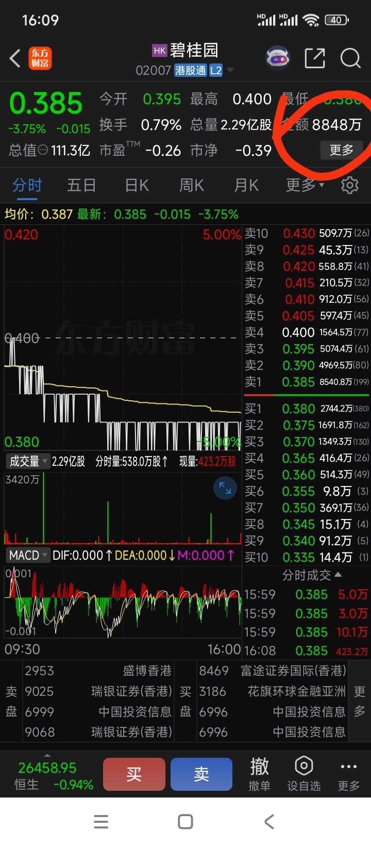Viewport: 371px width, 846px height.
Task: Tap the red 买 buy button
Action: 134,774
